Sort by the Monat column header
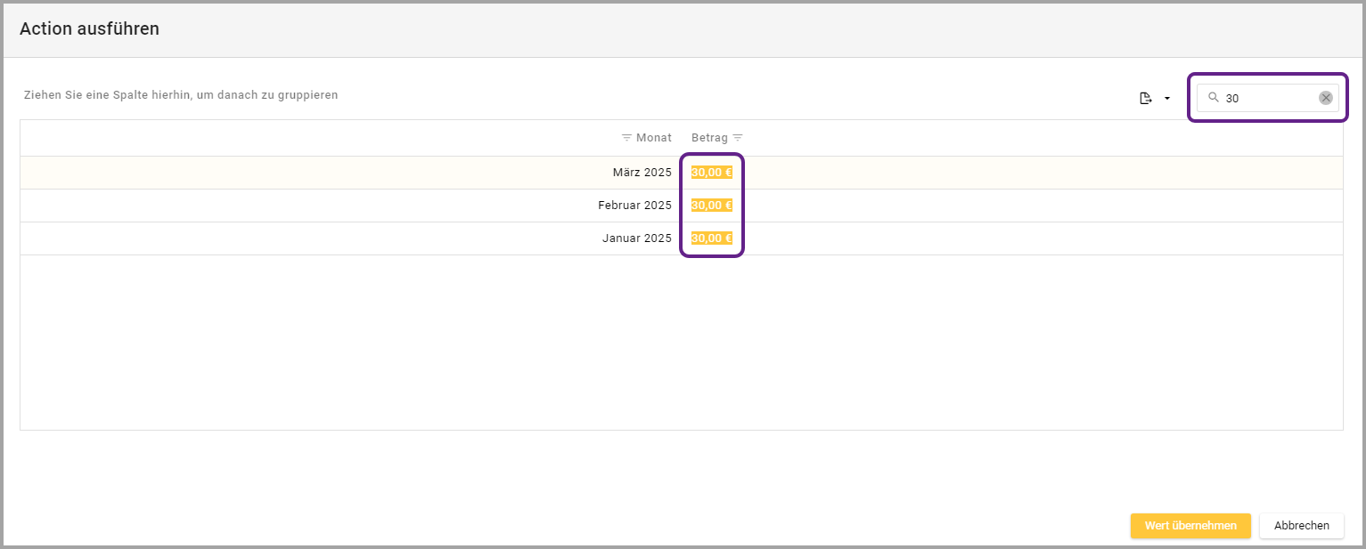Image resolution: width=1366 pixels, height=549 pixels. (654, 138)
